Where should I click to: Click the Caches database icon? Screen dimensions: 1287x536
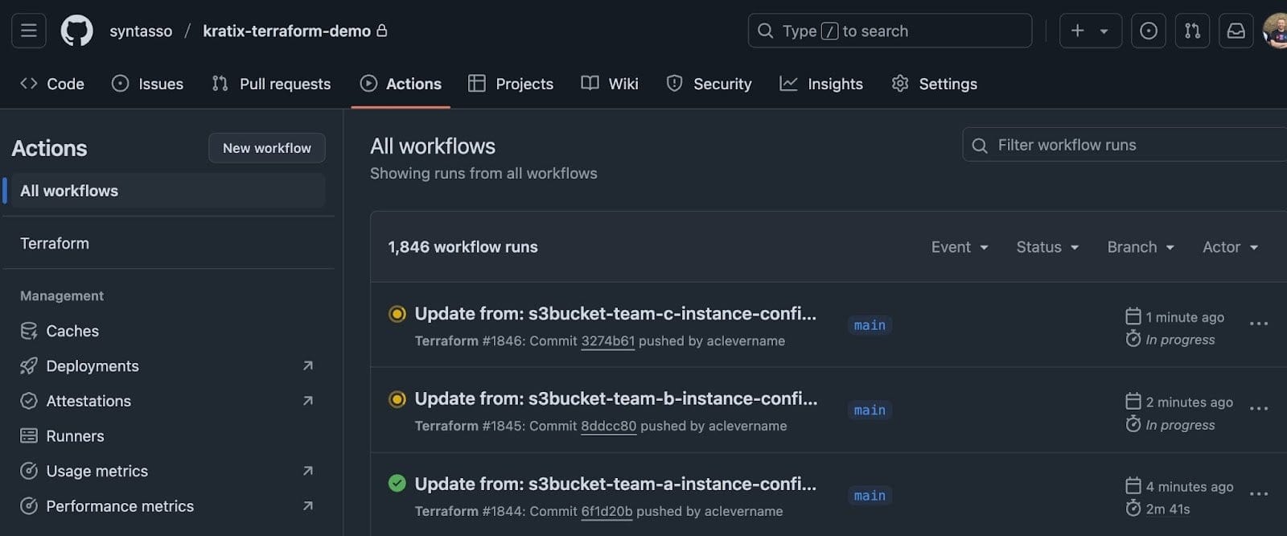pos(29,331)
